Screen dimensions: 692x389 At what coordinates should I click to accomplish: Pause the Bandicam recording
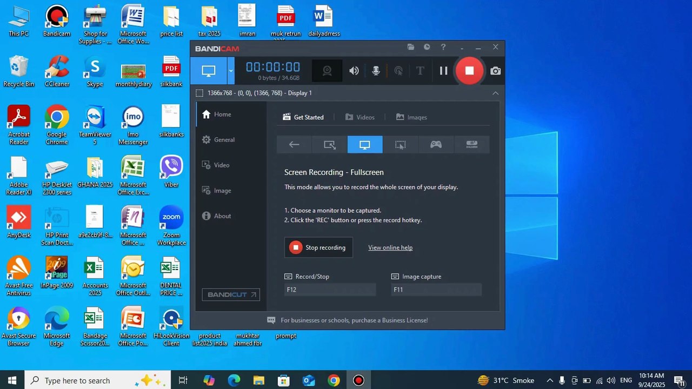point(443,71)
